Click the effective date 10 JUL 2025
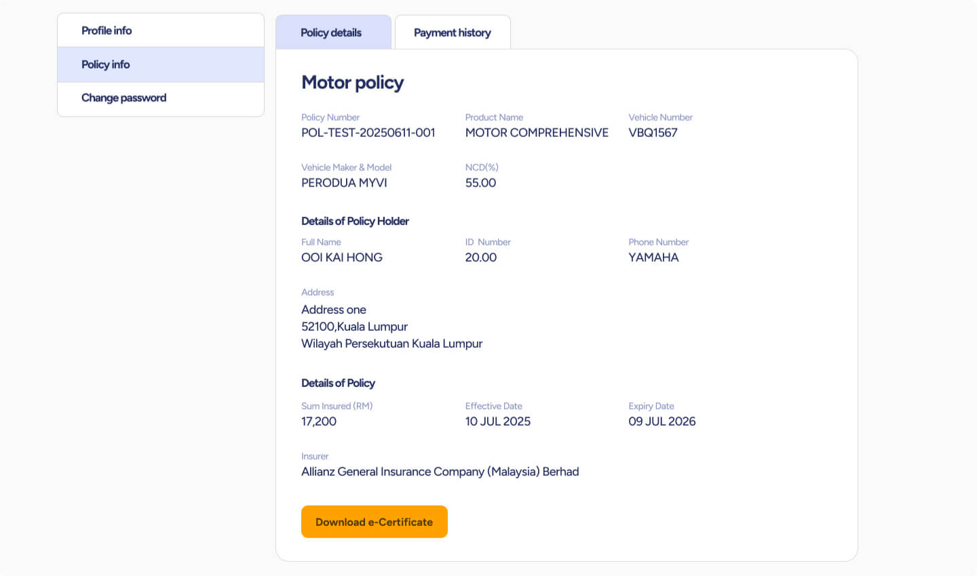Screen dimensions: 977x576 point(497,421)
